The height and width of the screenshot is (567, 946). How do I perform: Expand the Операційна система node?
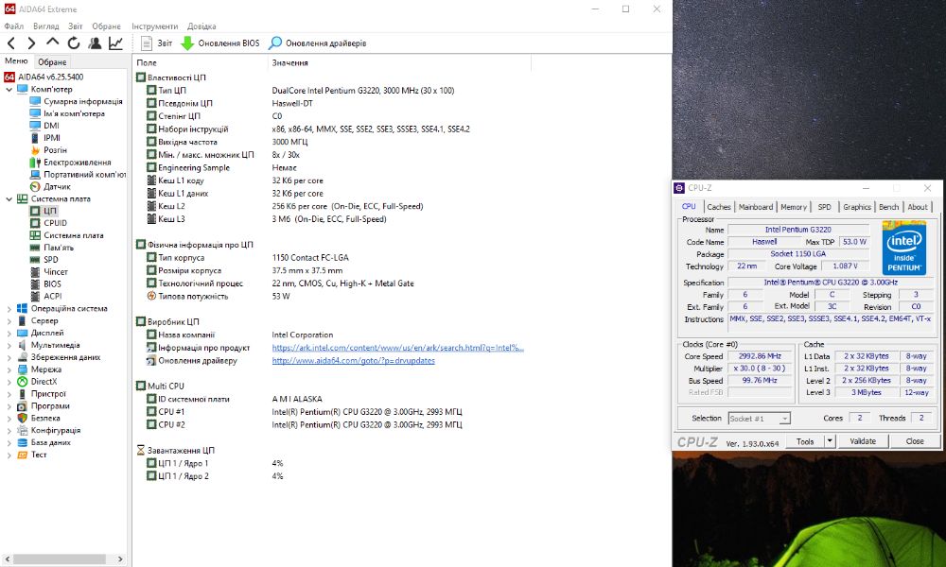(x=9, y=308)
